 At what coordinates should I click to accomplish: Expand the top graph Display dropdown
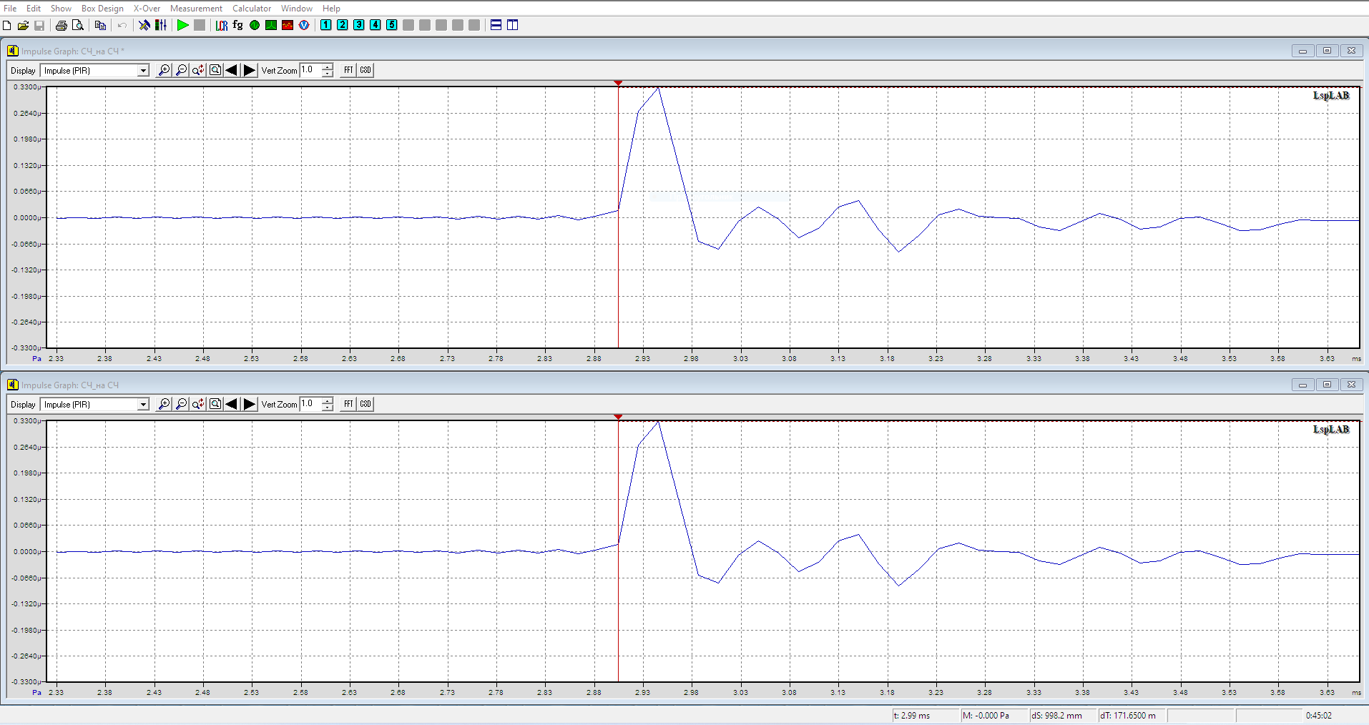tap(143, 71)
